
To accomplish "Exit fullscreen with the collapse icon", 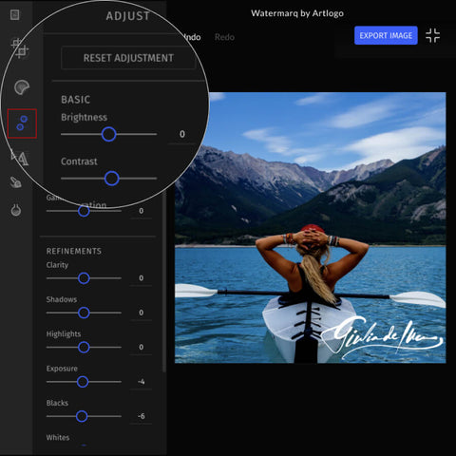I will [432, 35].
